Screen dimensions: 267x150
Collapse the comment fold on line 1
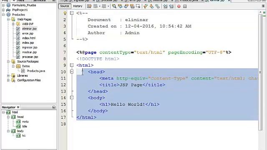pyautogui.click(x=72, y=13)
